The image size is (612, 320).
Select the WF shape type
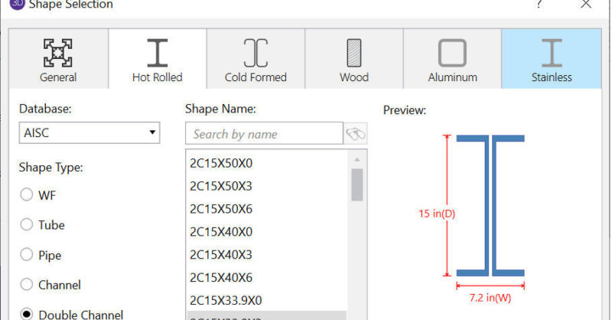(27, 195)
